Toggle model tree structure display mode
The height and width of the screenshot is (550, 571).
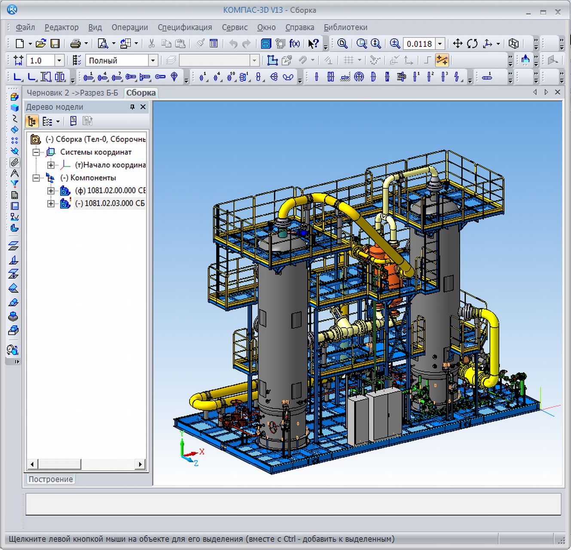[32, 121]
